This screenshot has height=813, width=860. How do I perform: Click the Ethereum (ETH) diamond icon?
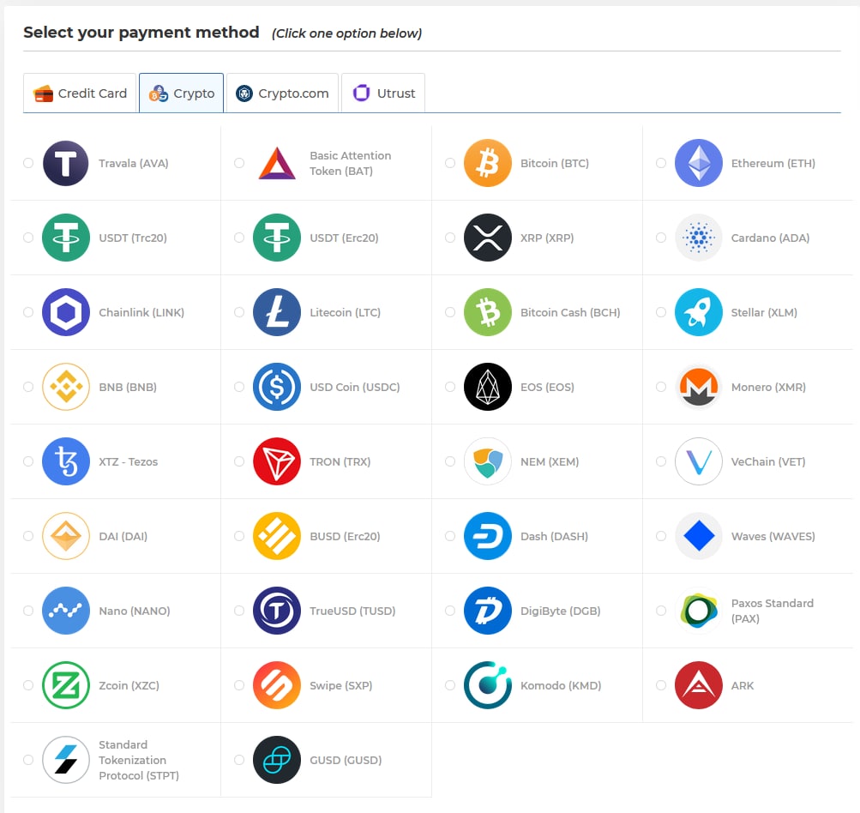click(698, 164)
